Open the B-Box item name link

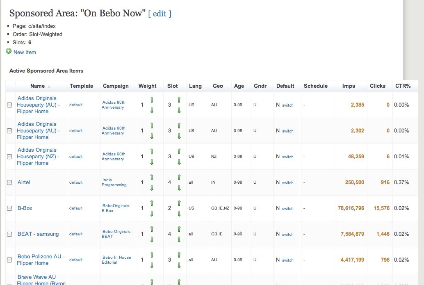[25, 208]
